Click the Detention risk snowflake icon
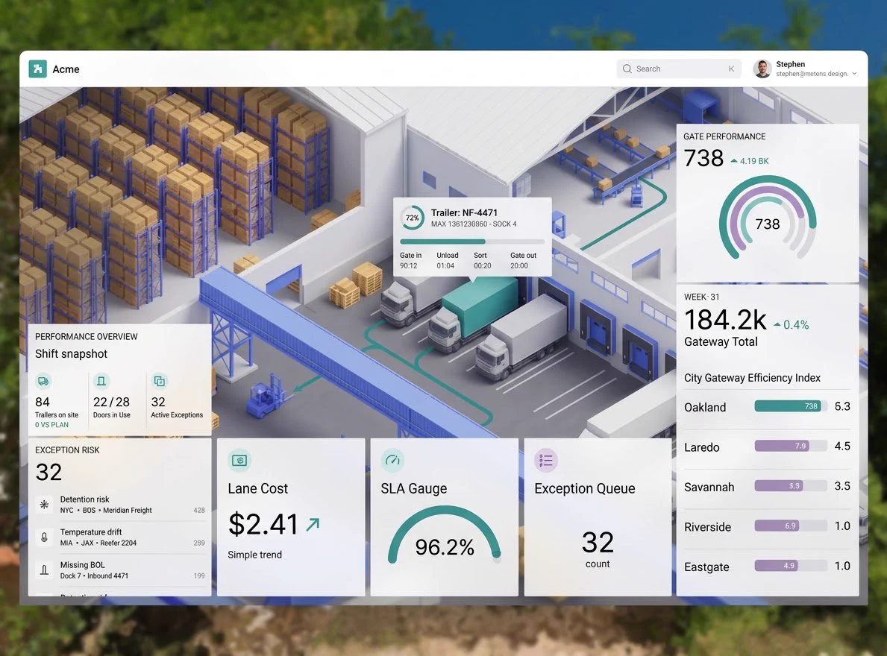The height and width of the screenshot is (656, 887). click(44, 505)
